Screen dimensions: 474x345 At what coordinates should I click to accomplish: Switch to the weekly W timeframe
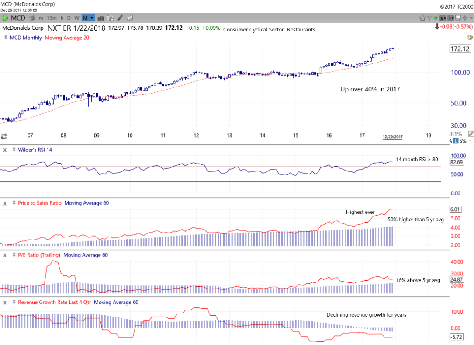click(76, 18)
